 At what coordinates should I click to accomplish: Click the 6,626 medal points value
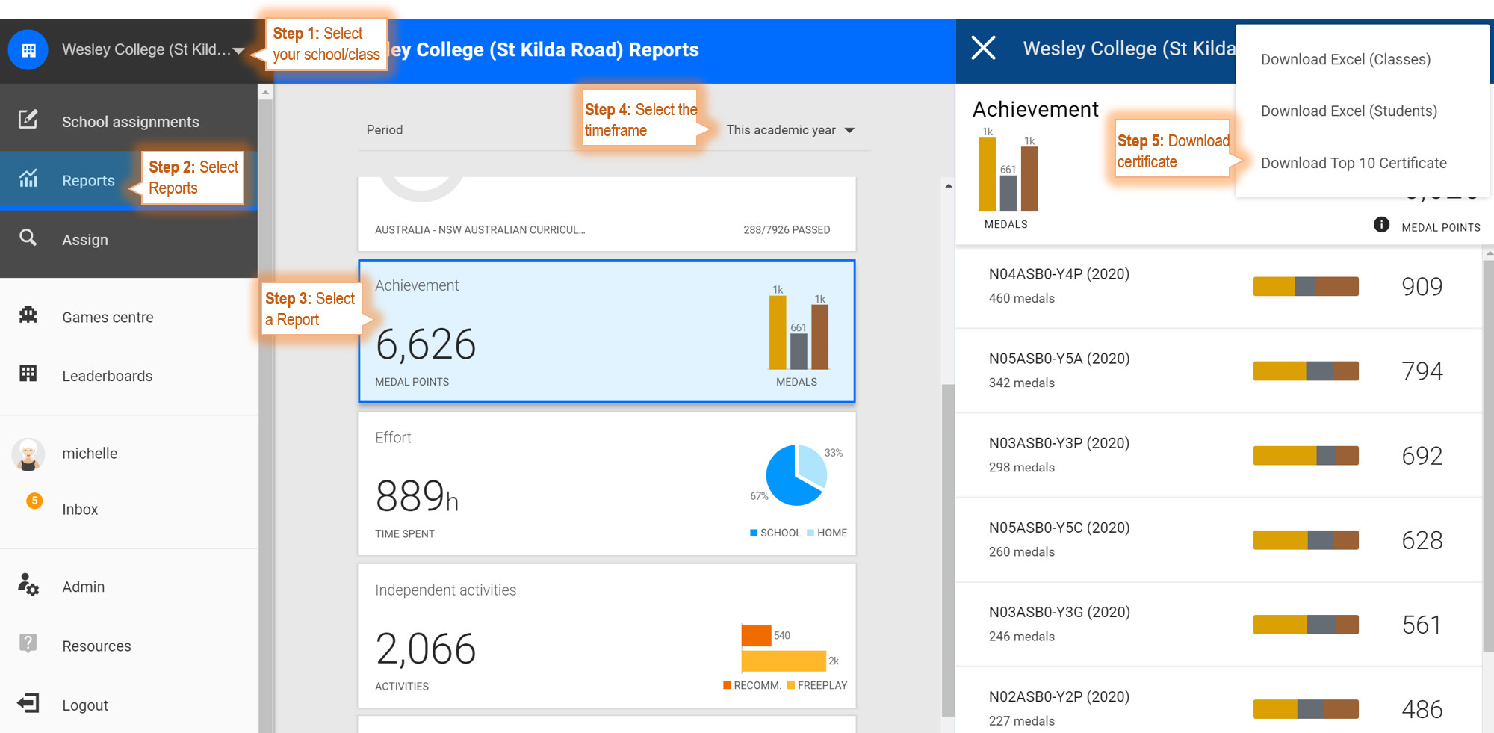(x=425, y=344)
